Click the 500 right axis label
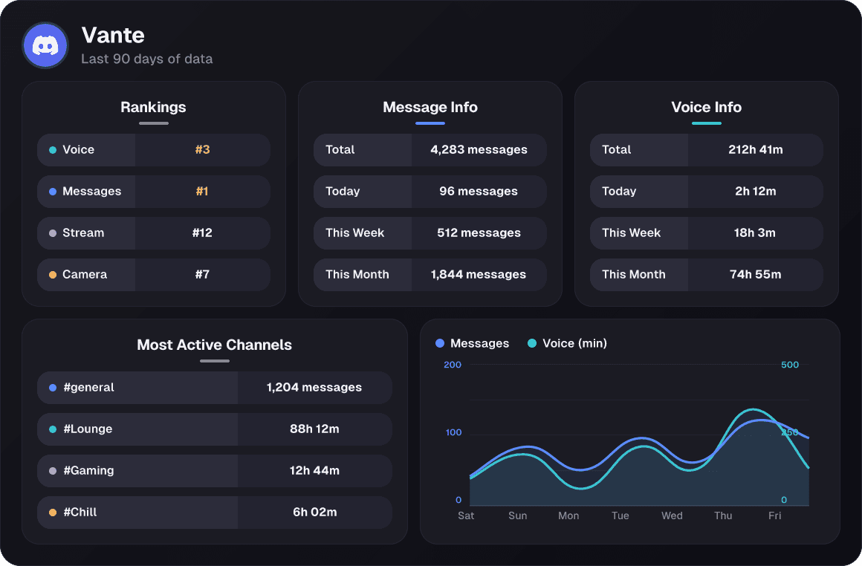The width and height of the screenshot is (862, 566). coord(790,365)
